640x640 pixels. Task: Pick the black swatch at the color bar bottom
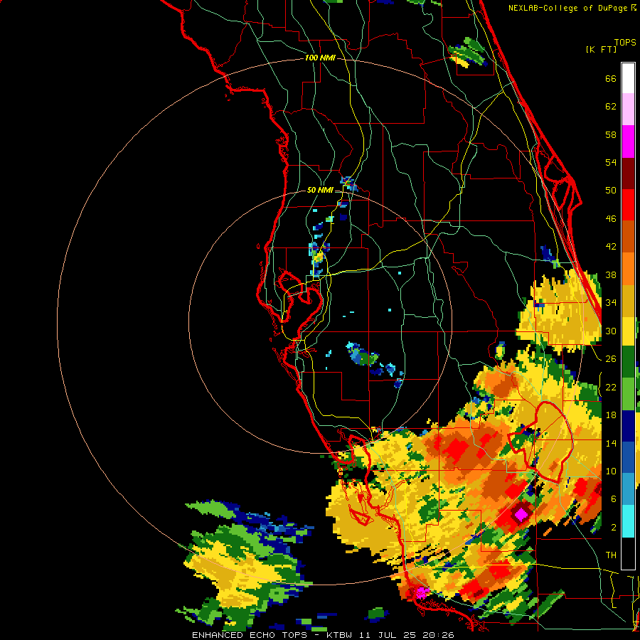[x=628, y=553]
